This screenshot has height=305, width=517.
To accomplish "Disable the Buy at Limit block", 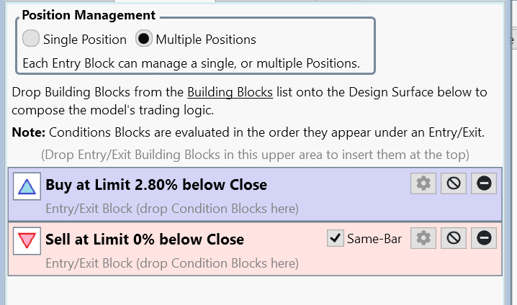I will (x=454, y=183).
